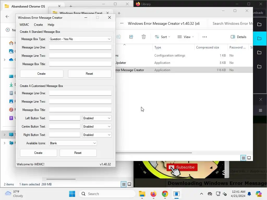Viewport: 267px width, 200px height.
Task: Click Create in Standard Message Box section
Action: tap(41, 74)
